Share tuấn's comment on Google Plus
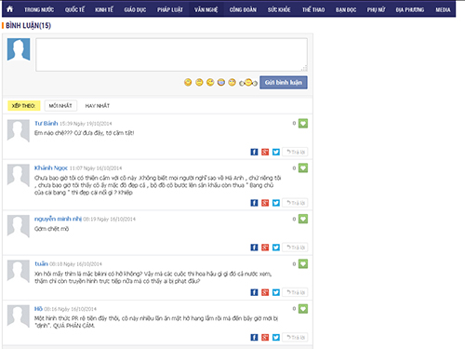Image resolution: width=465 pixels, height=349 pixels. (x=265, y=292)
